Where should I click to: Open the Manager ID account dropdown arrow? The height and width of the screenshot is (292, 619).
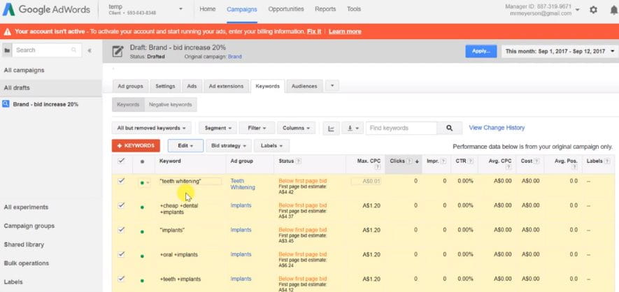(x=578, y=10)
